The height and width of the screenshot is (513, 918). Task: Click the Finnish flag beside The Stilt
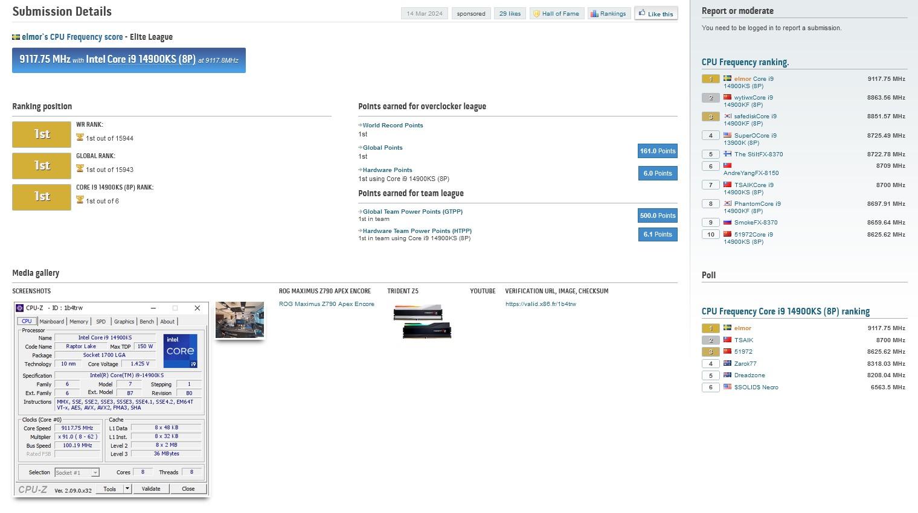pos(727,154)
